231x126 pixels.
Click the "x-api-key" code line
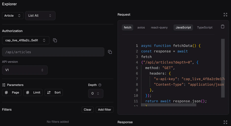coord(189,79)
